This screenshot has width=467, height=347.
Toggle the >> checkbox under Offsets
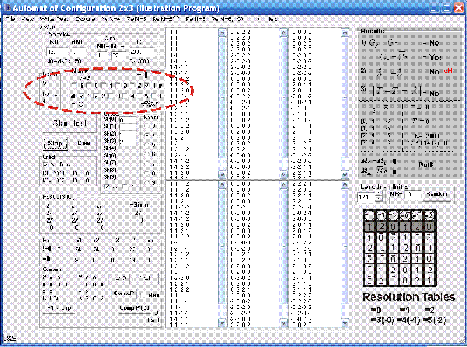[x=107, y=186]
